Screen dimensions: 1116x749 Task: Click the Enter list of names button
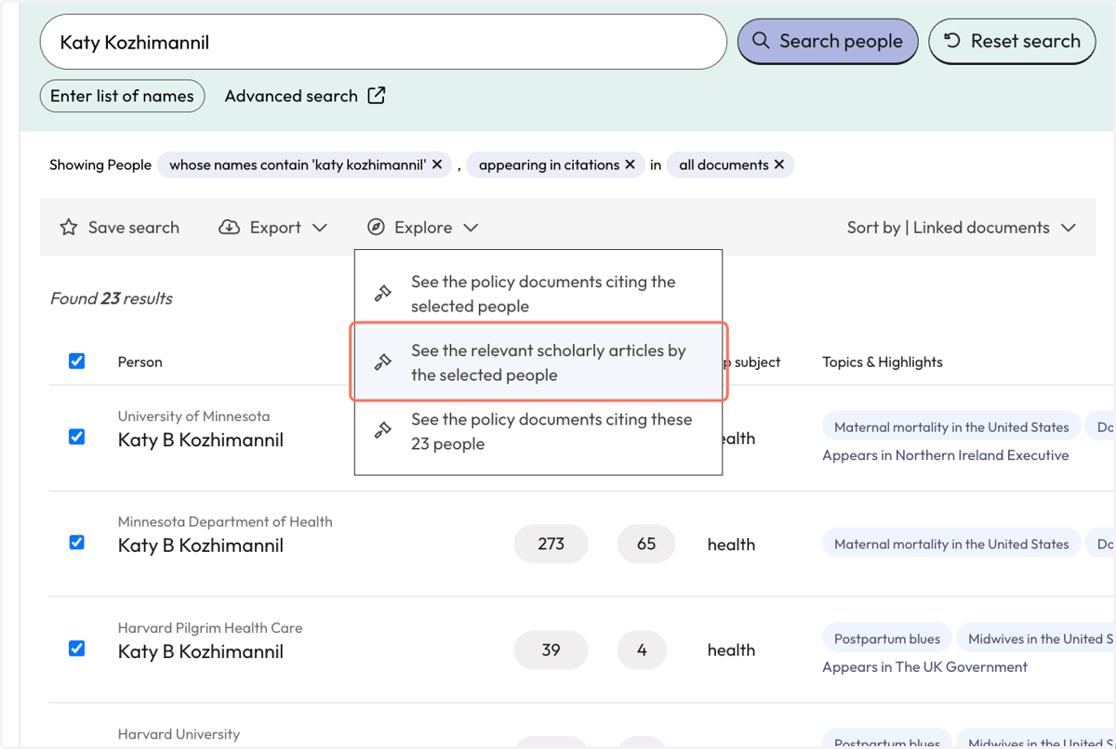click(x=122, y=96)
